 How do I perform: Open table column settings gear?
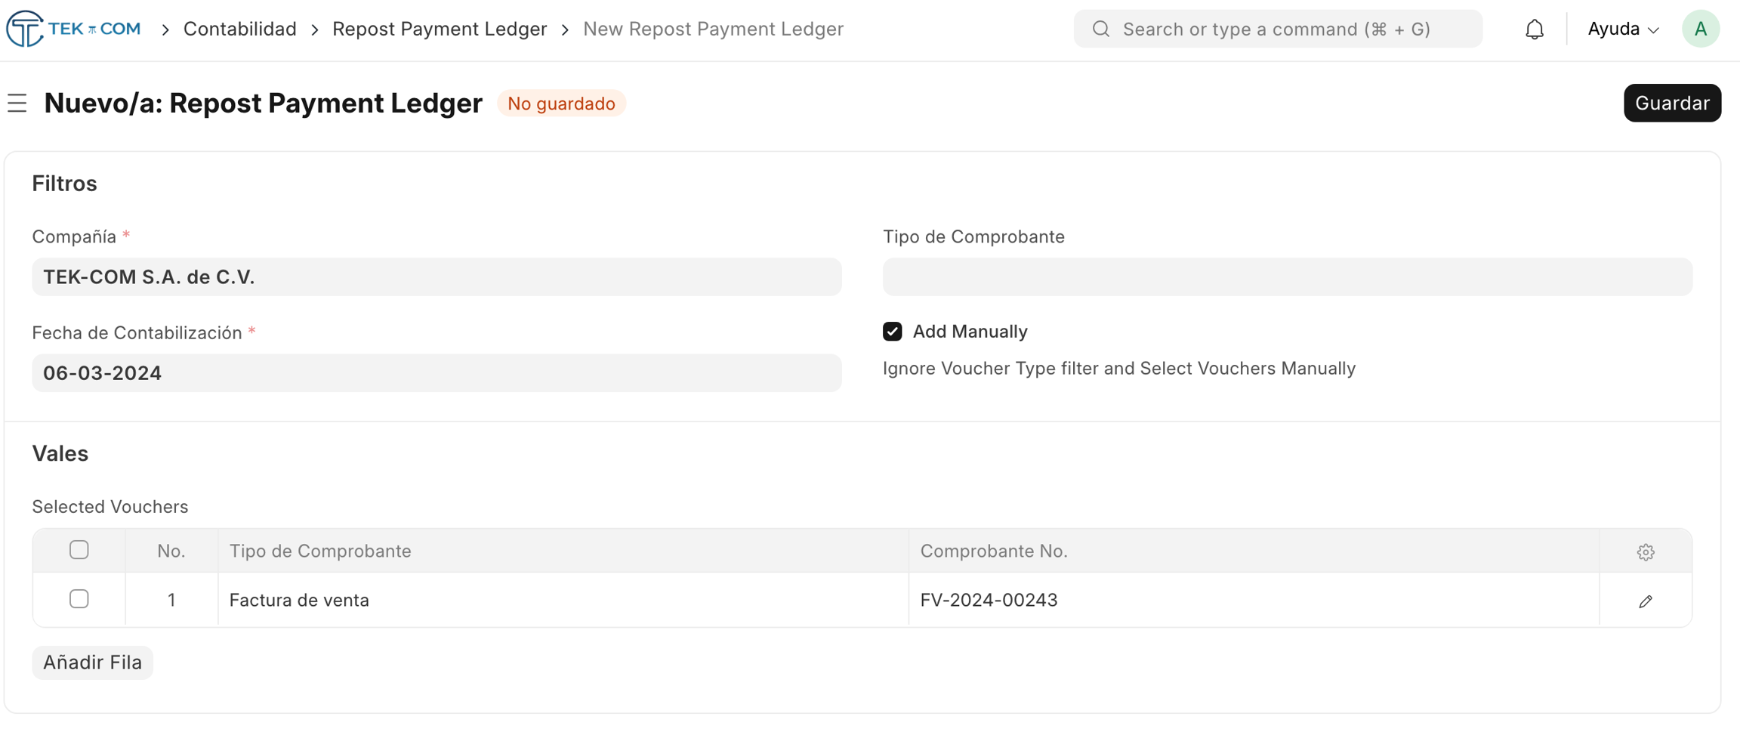coord(1646,552)
